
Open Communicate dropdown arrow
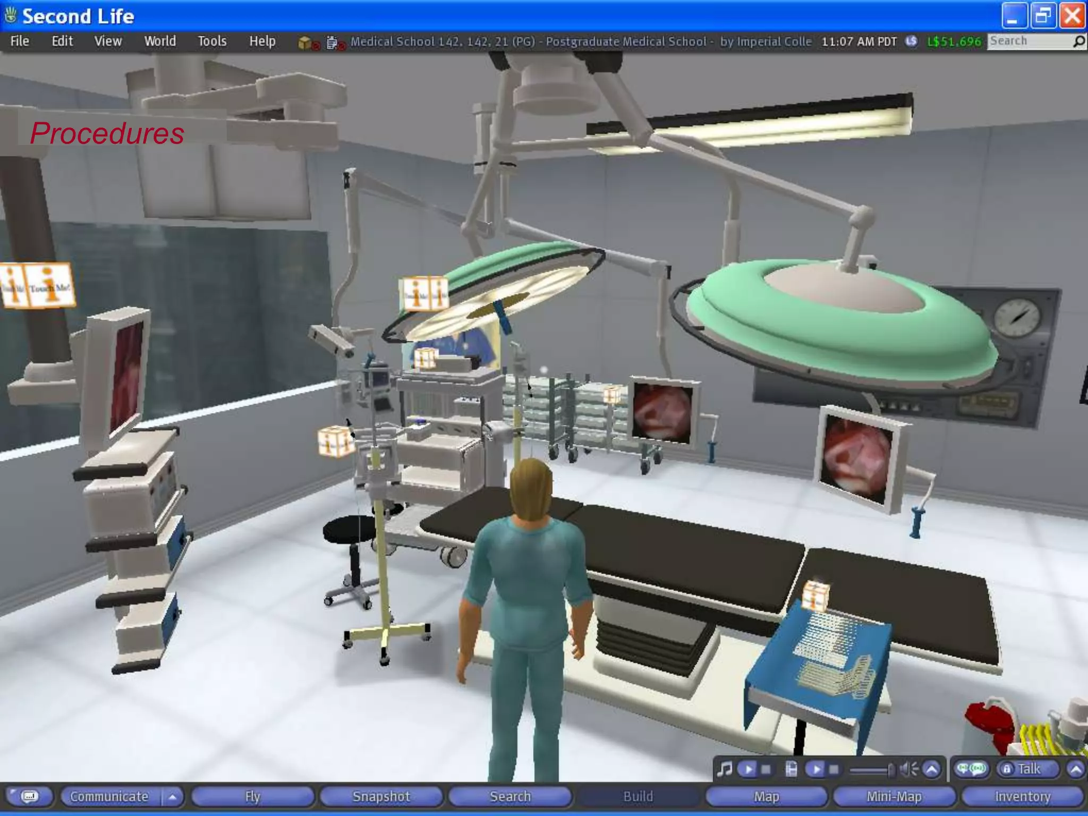click(x=172, y=797)
